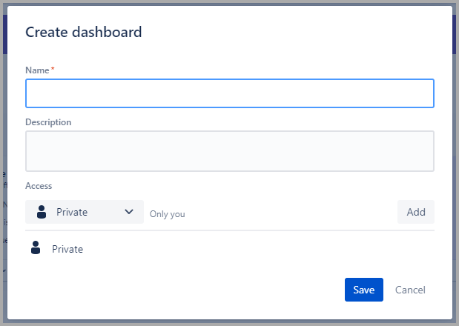The image size is (459, 326).
Task: Click the 'Only you' access hint text
Action: (167, 214)
